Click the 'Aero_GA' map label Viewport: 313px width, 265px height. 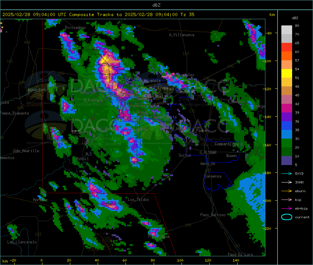coord(208,164)
